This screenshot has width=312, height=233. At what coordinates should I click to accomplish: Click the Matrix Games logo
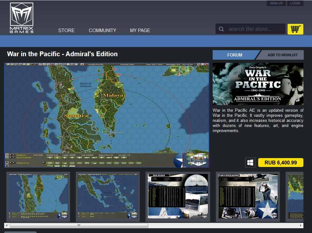[22, 18]
